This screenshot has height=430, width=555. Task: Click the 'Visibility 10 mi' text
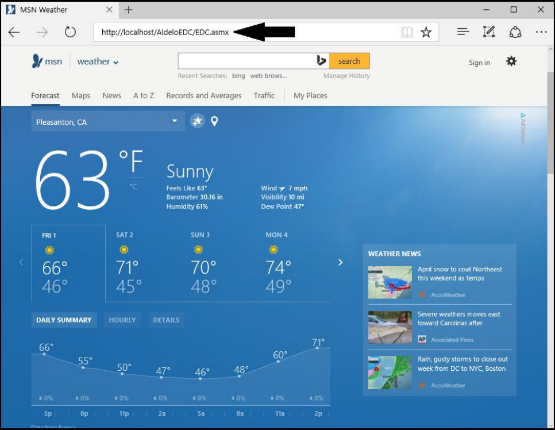point(283,197)
